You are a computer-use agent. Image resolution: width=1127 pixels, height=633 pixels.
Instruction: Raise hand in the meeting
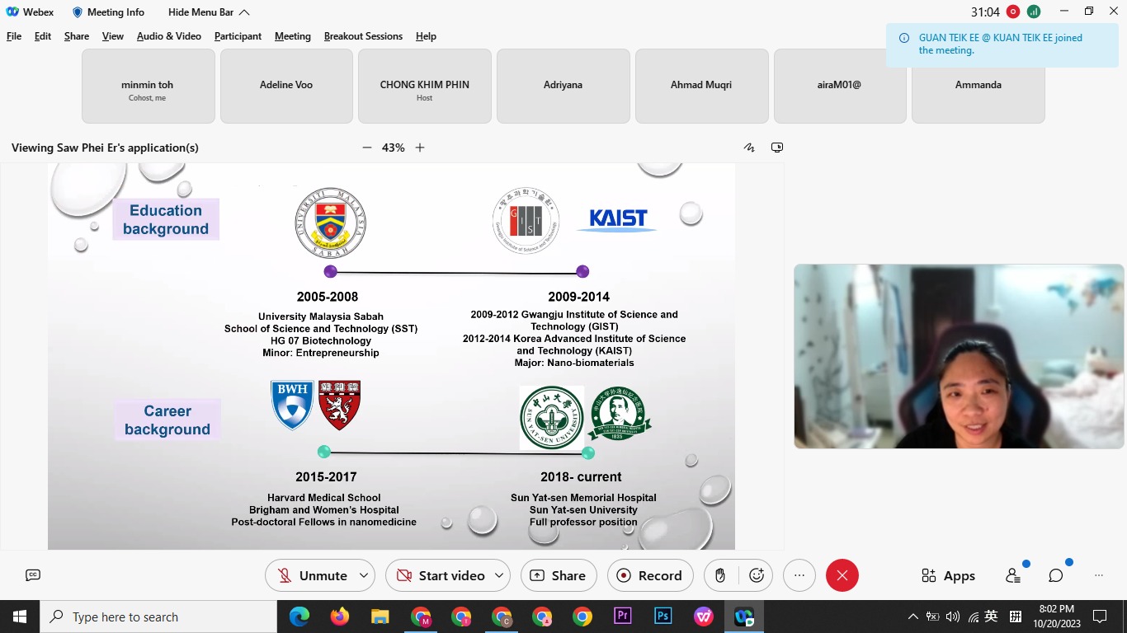(x=720, y=575)
